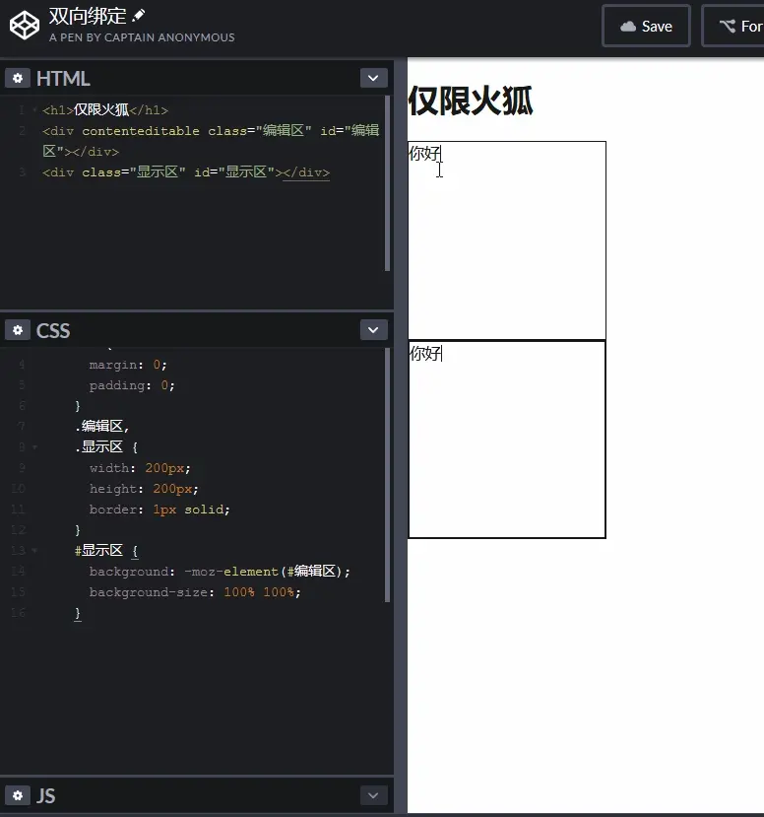Edit pen title with pencil icon
764x817 pixels.
pyautogui.click(x=139, y=16)
